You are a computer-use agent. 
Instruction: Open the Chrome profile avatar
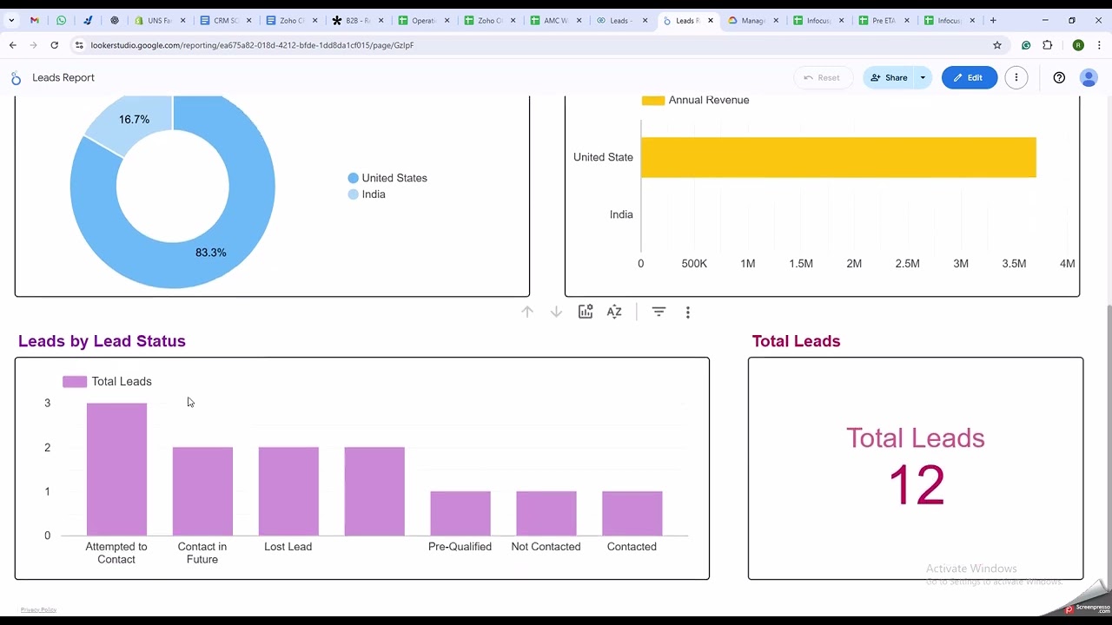point(1078,45)
